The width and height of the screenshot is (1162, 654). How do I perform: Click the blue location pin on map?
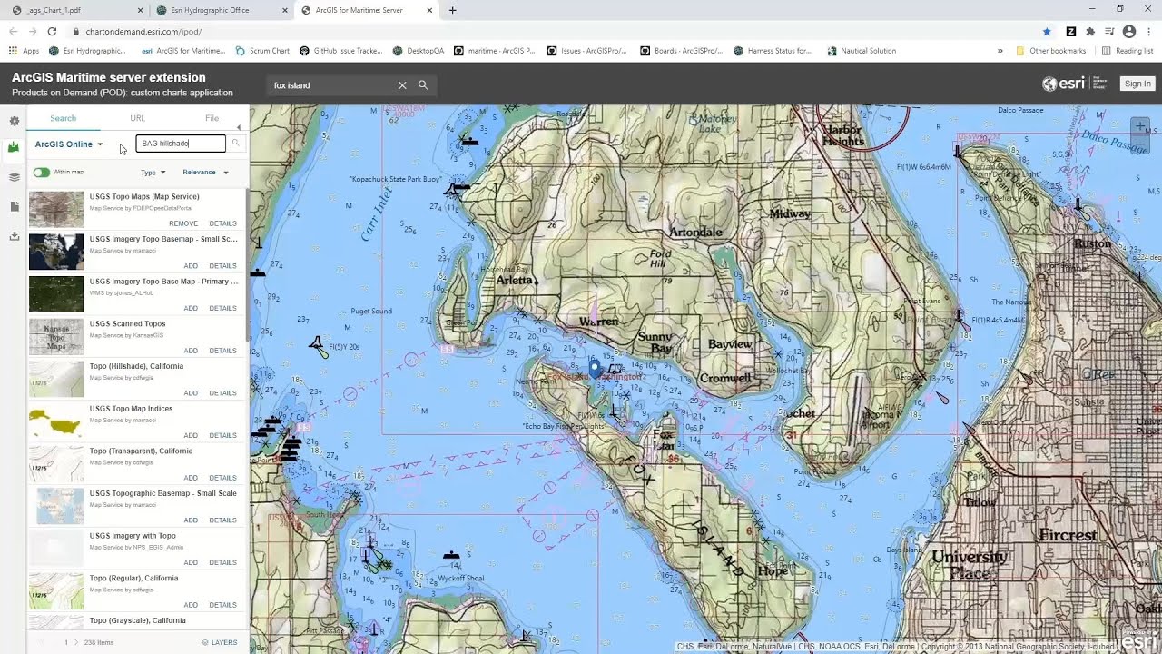(595, 368)
